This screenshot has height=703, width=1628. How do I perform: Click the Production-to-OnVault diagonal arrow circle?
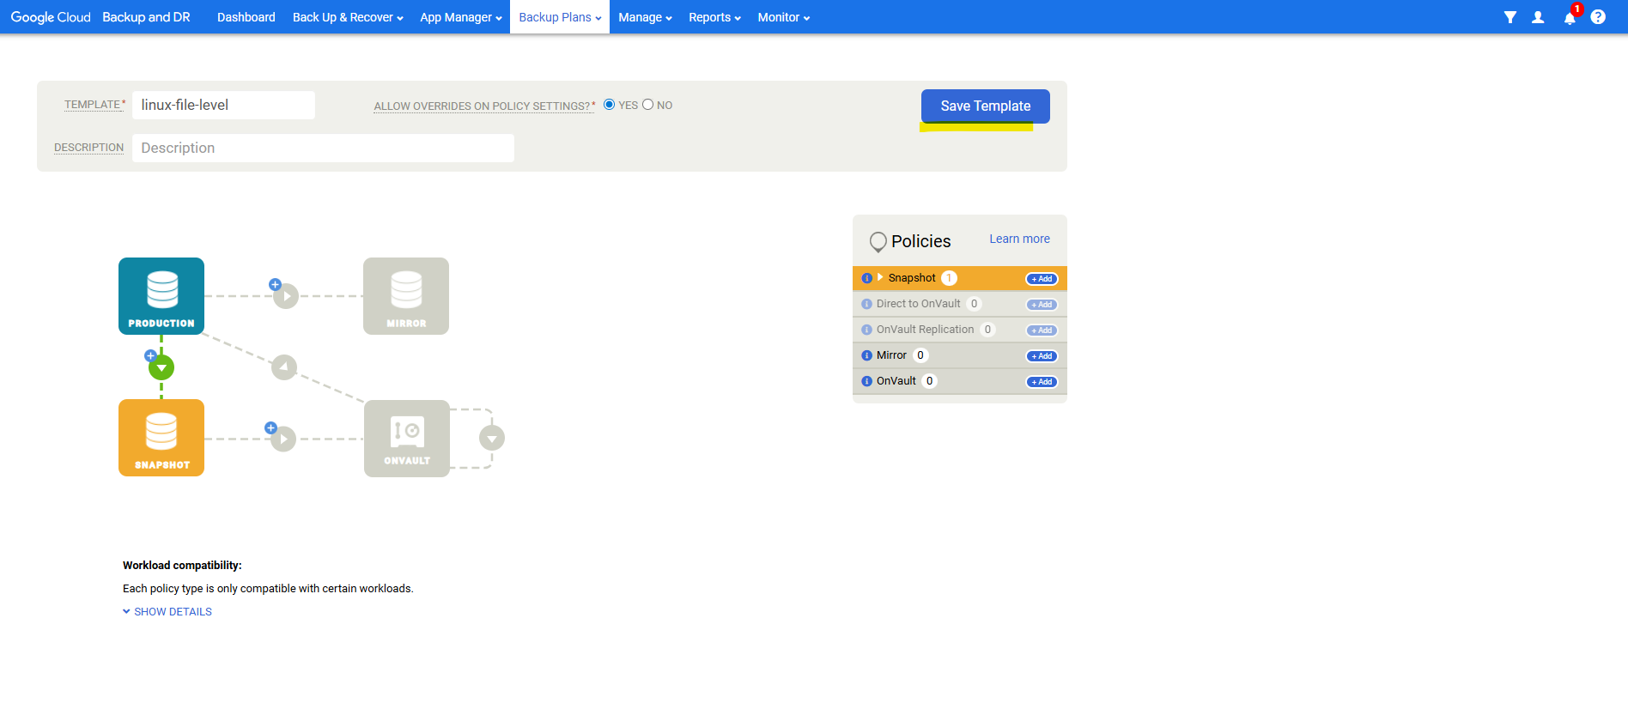[x=284, y=367]
